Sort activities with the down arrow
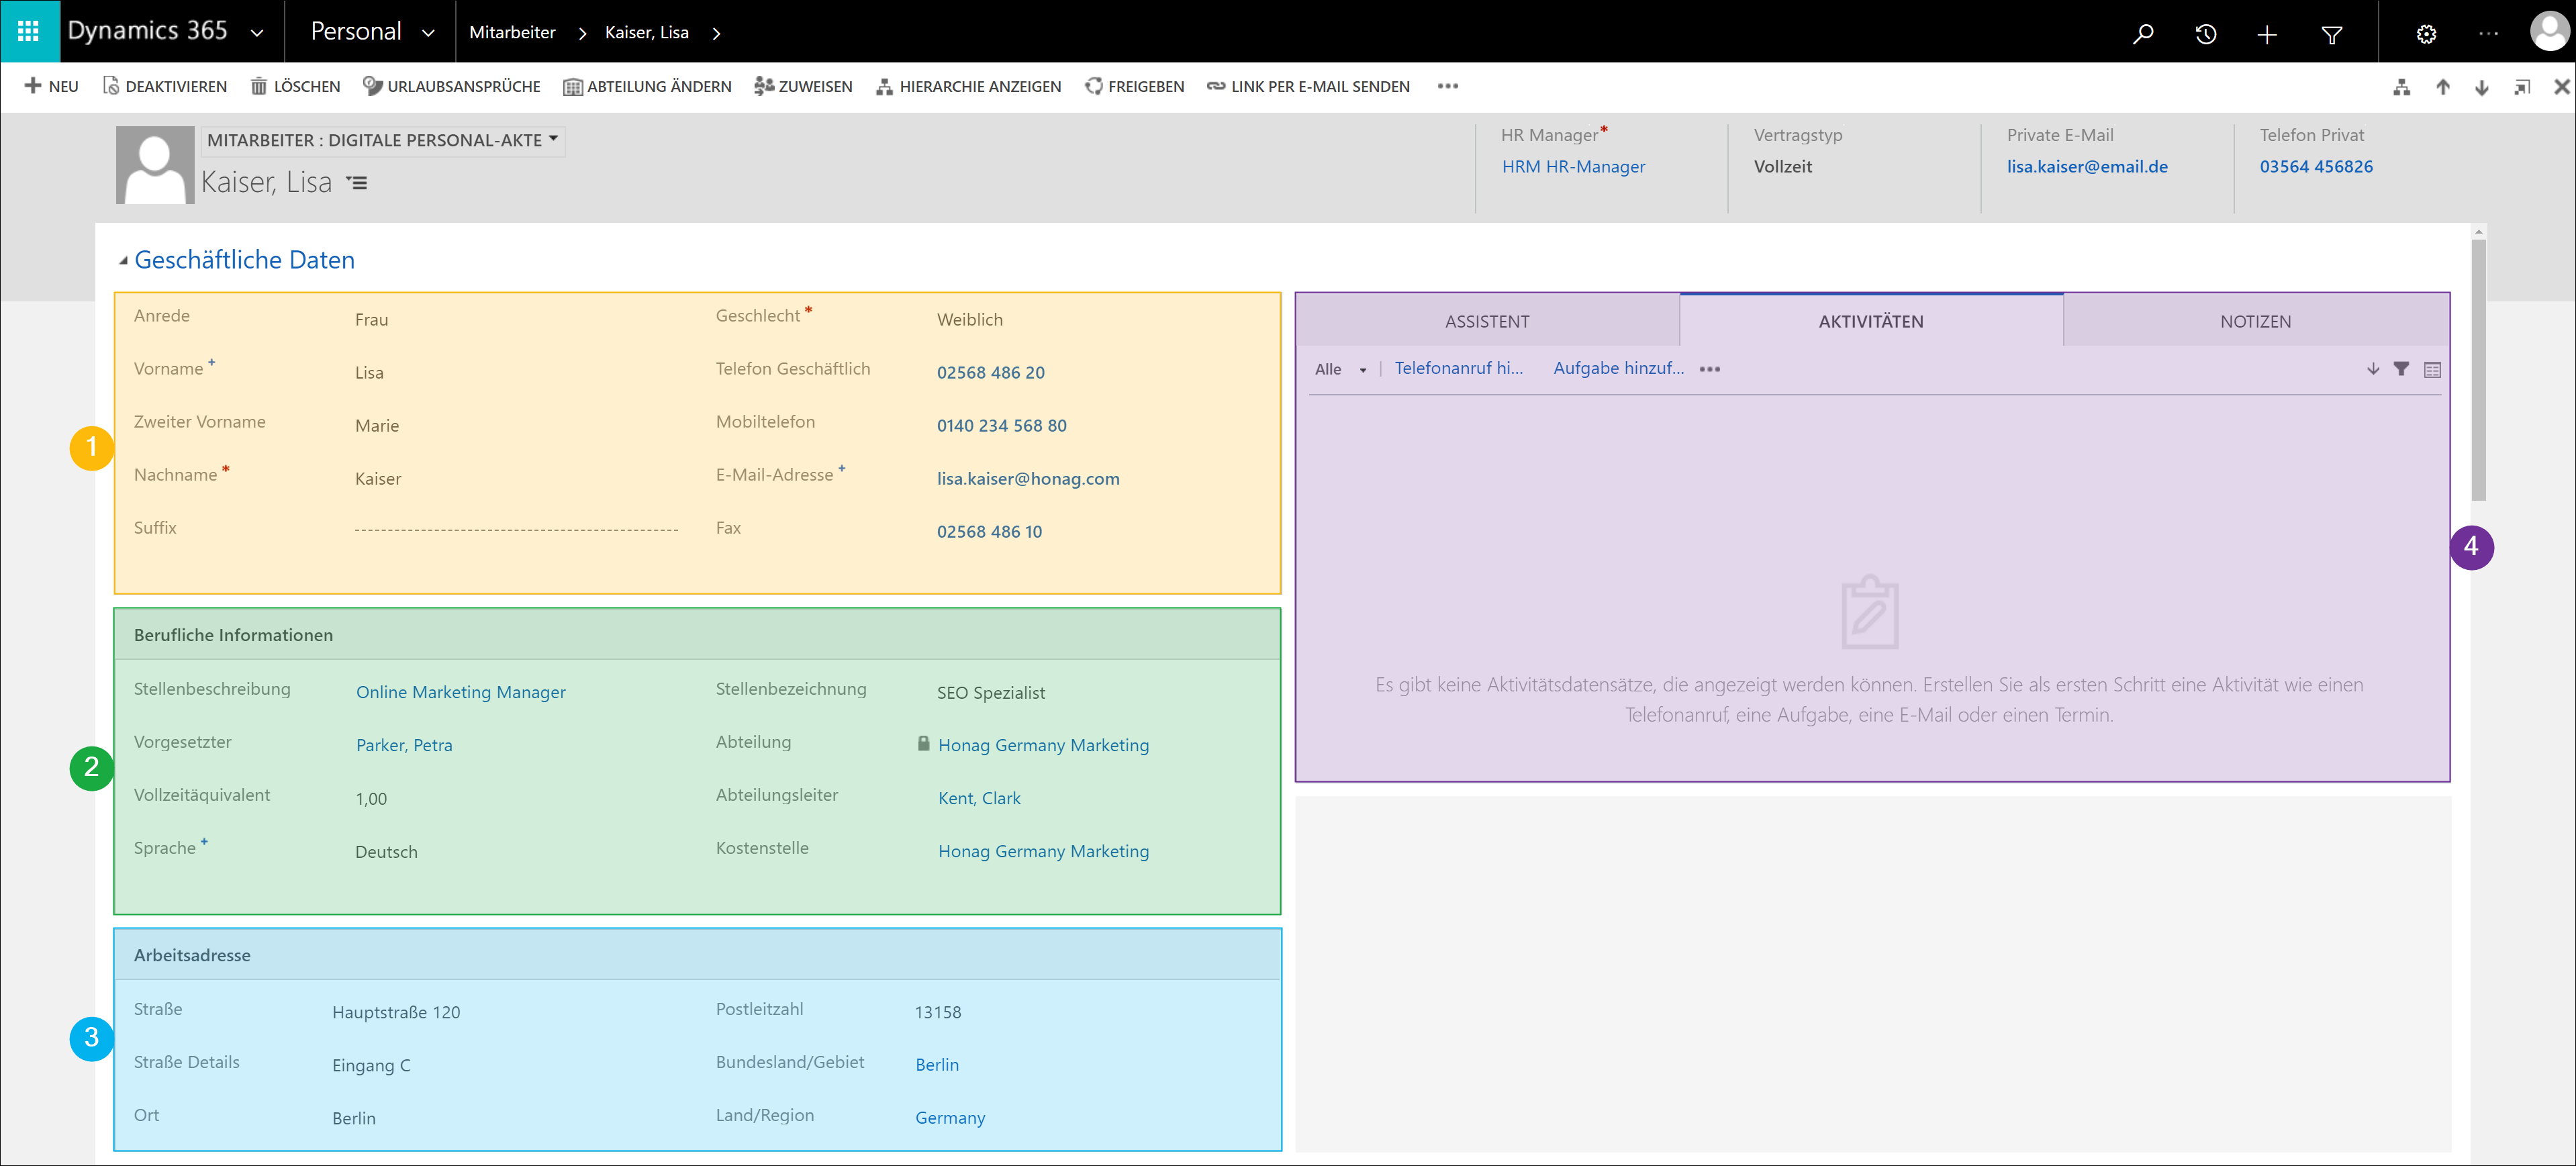Viewport: 2576px width, 1166px height. [x=2373, y=369]
